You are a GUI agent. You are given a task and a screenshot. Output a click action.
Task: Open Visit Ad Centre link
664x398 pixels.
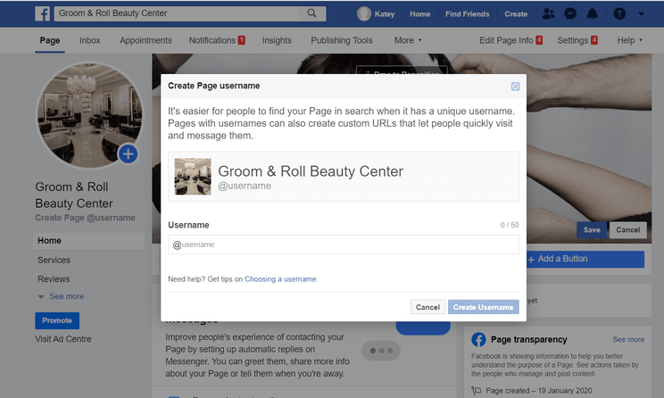(63, 339)
